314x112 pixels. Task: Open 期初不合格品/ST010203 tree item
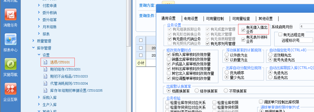pos(69,76)
